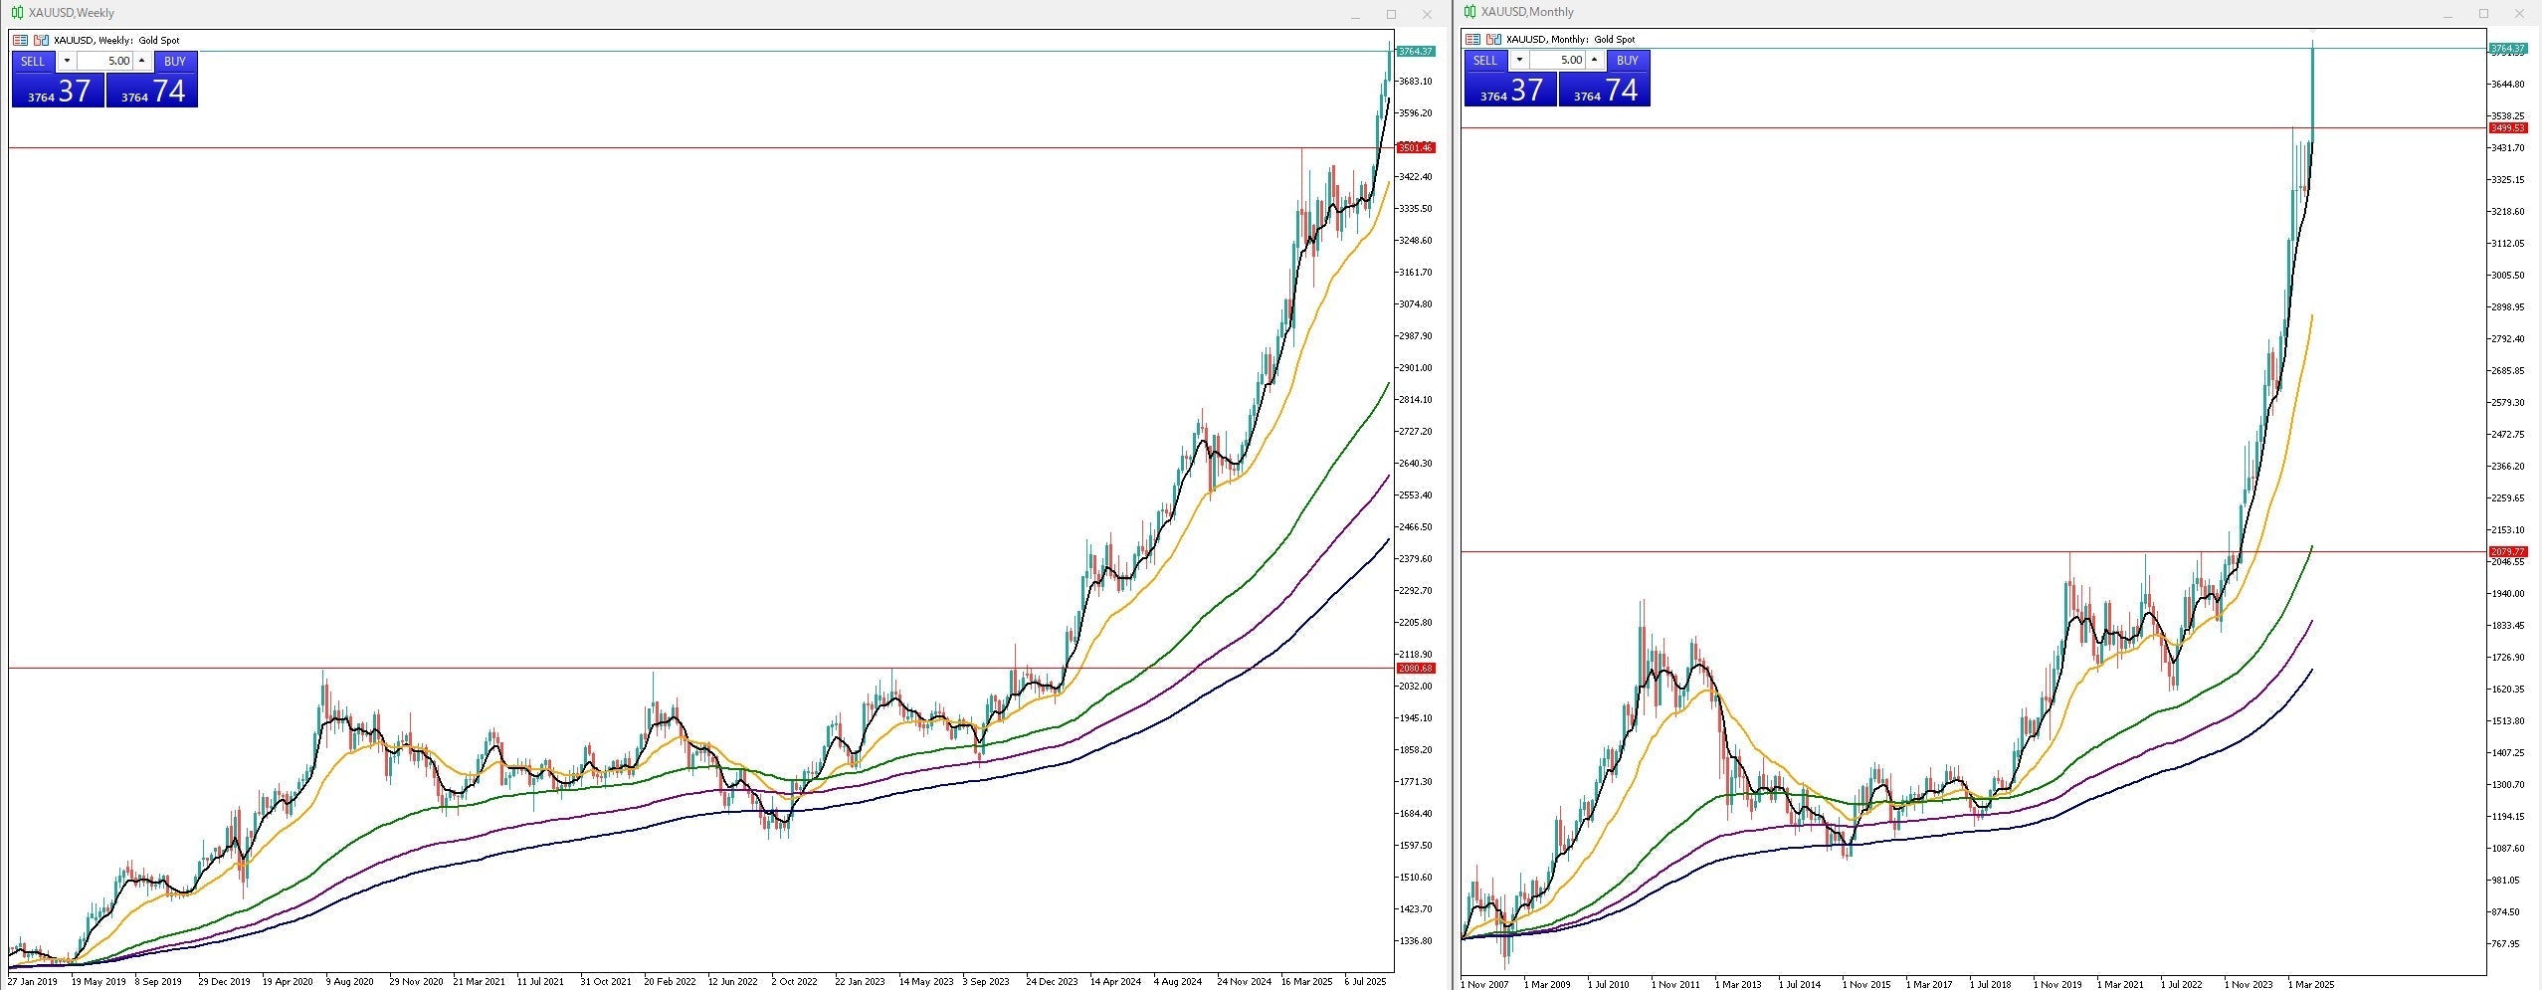Click the 5.00 volume field on Weekly chart
The image size is (2542, 990).
104,61
